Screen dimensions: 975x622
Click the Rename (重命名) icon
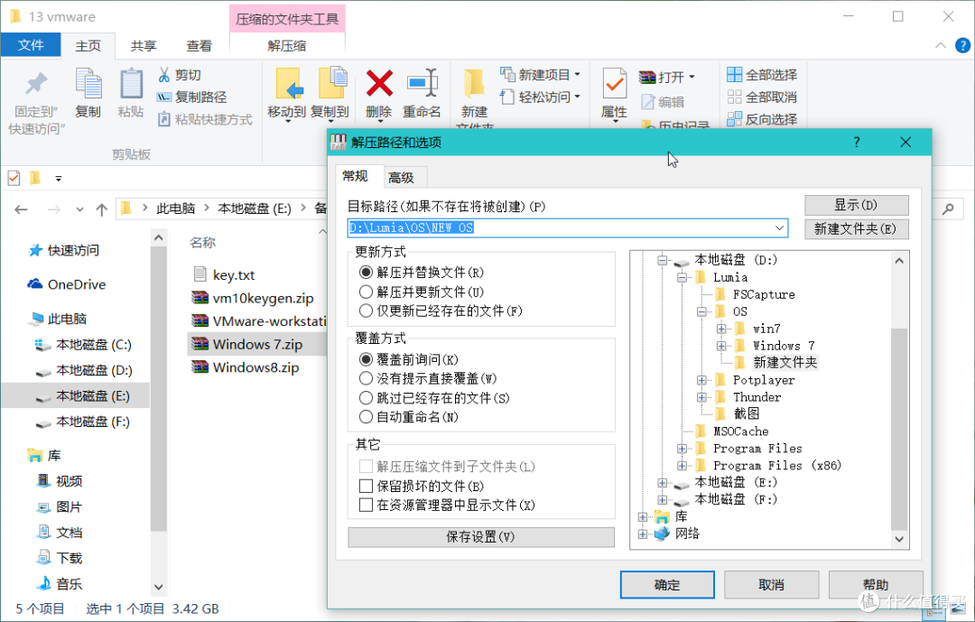[422, 84]
